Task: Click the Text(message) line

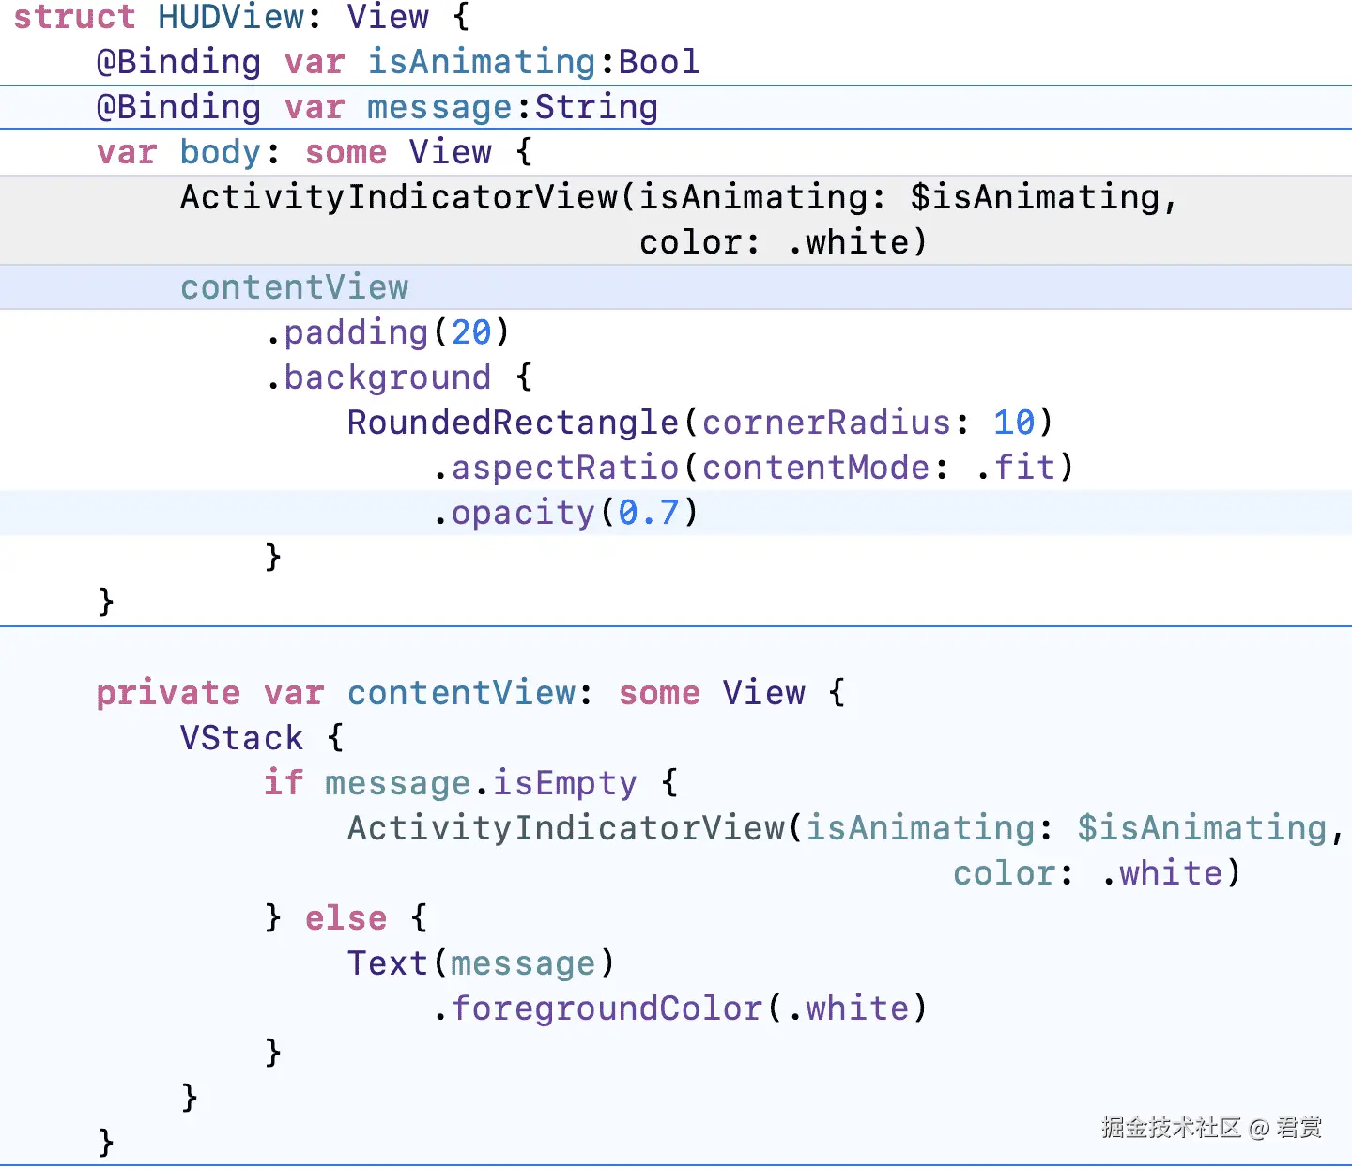Action: pos(481,963)
